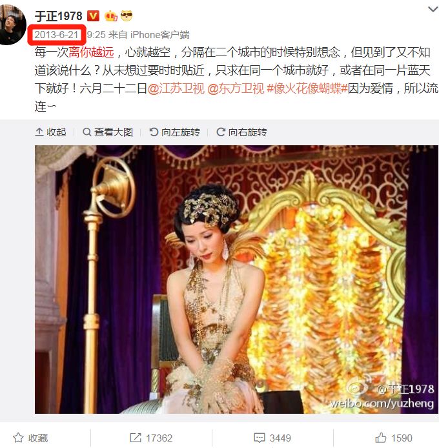
Task: View large image with 查看大图
Action: point(108,132)
